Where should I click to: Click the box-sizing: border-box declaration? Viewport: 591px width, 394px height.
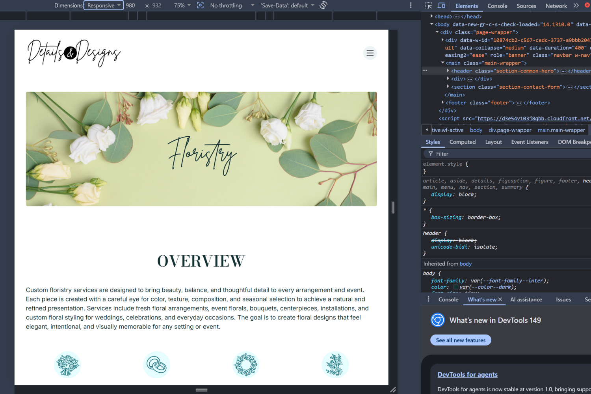click(x=466, y=217)
